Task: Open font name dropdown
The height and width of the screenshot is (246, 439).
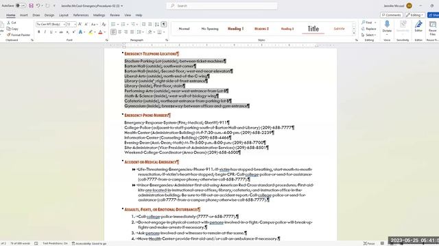Action: click(x=64, y=25)
